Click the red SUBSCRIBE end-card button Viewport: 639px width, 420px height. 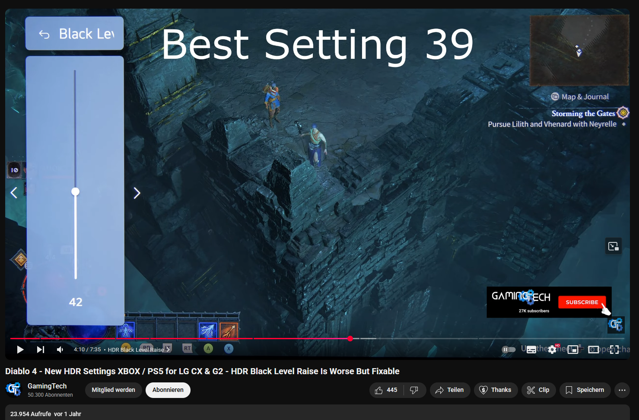click(x=582, y=302)
